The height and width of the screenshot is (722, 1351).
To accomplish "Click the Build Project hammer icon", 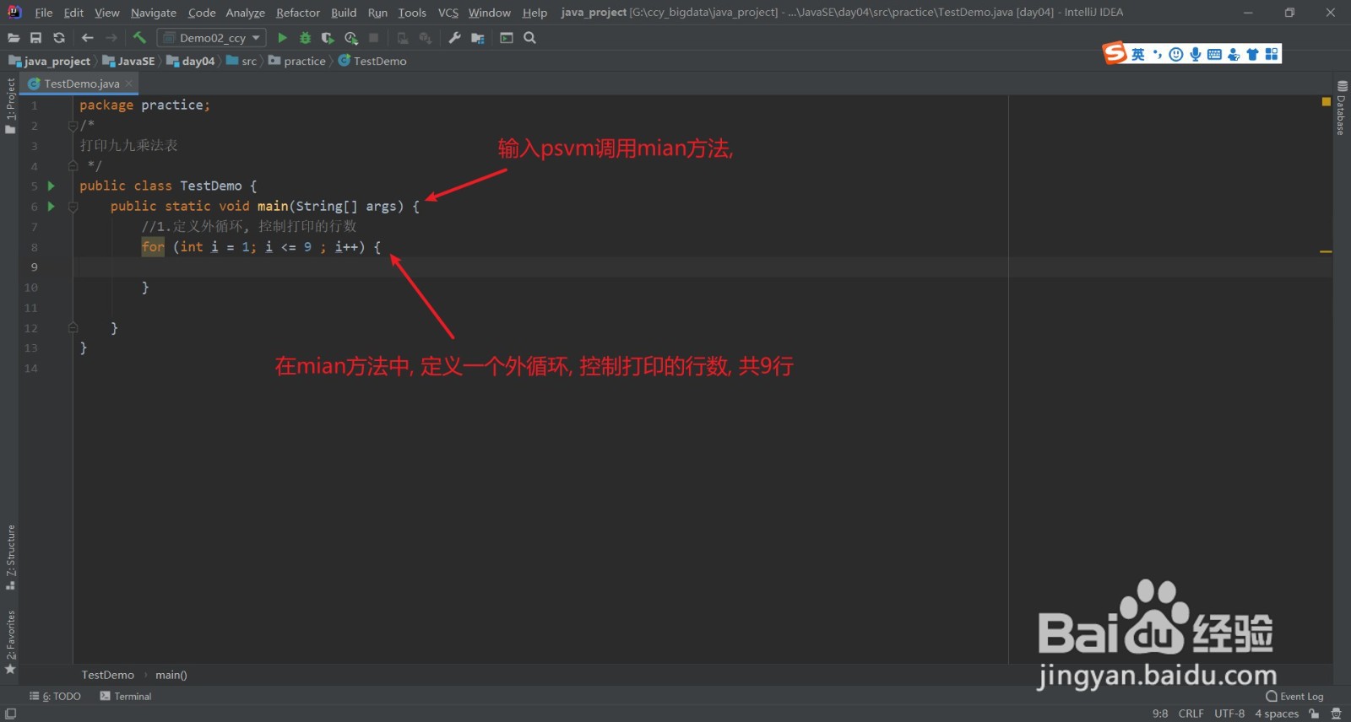I will click(x=139, y=38).
